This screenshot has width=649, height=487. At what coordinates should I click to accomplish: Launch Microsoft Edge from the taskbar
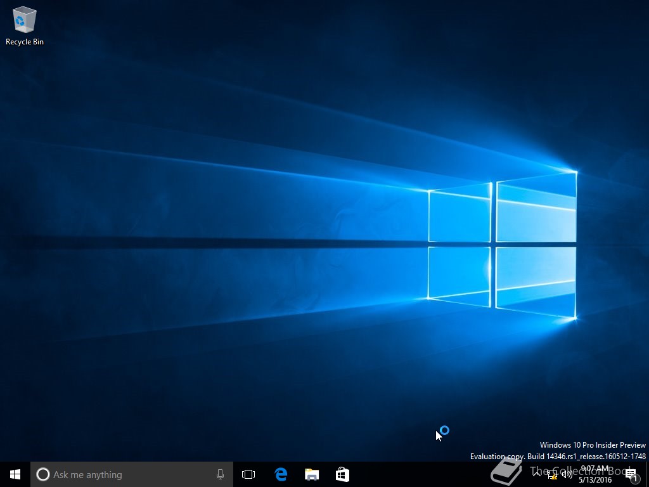281,474
